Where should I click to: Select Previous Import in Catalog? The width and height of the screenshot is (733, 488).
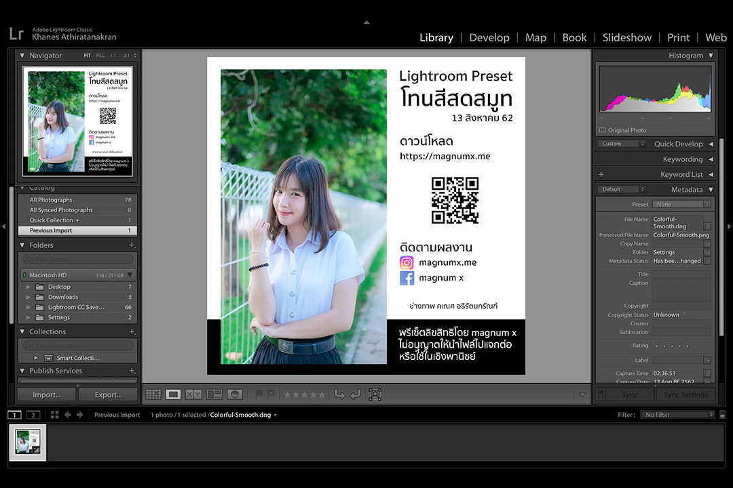77,230
